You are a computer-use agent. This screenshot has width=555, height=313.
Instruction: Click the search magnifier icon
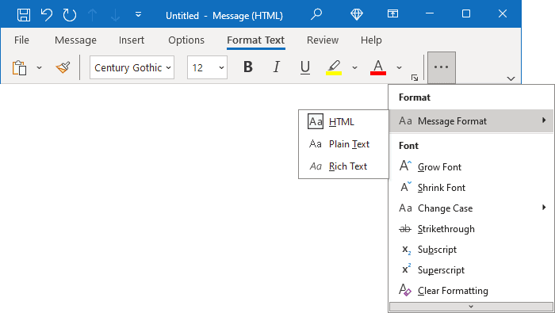click(316, 14)
